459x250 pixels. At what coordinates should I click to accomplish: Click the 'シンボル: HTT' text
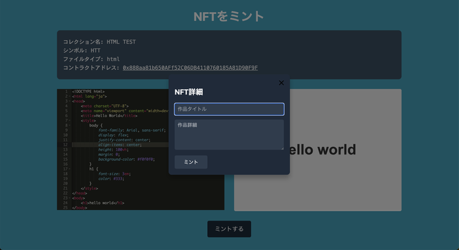pyautogui.click(x=82, y=50)
